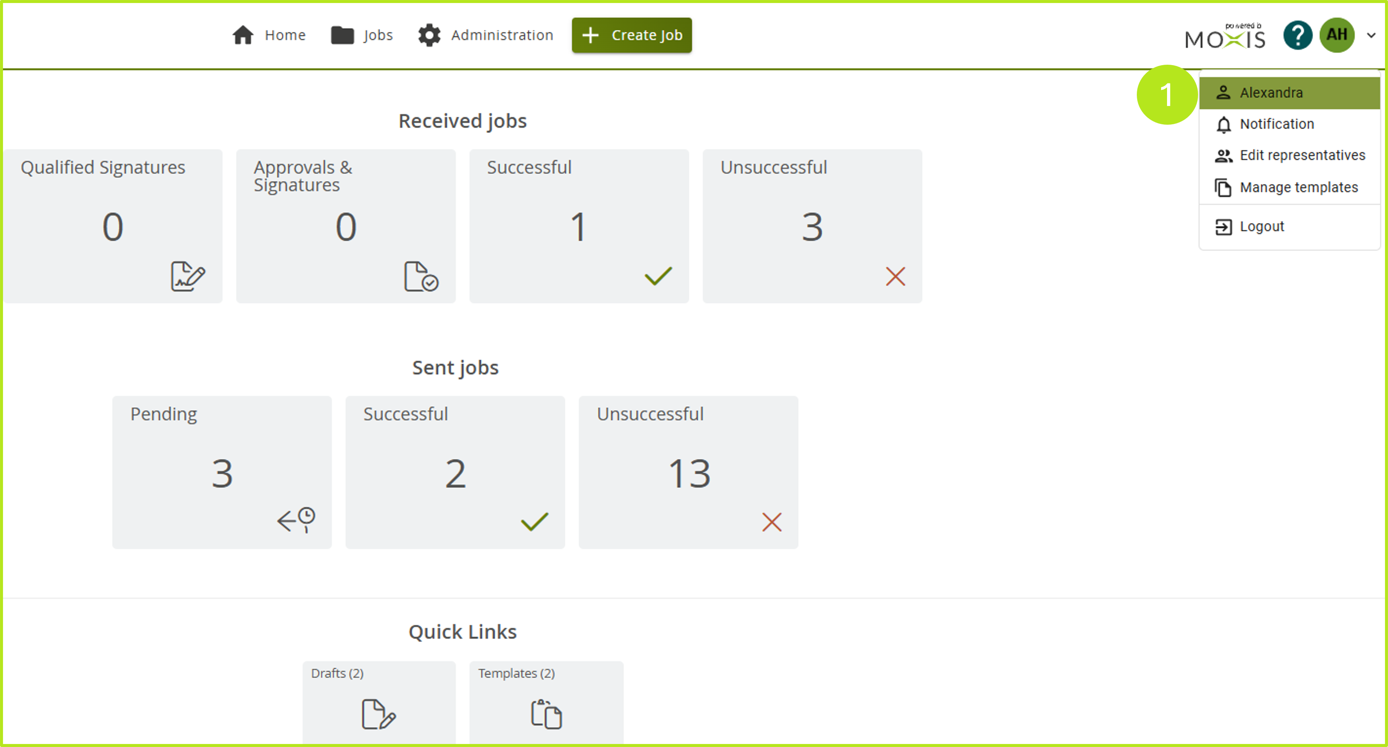Click the red X on received Unsuccessful tile
The image size is (1388, 747).
(895, 276)
